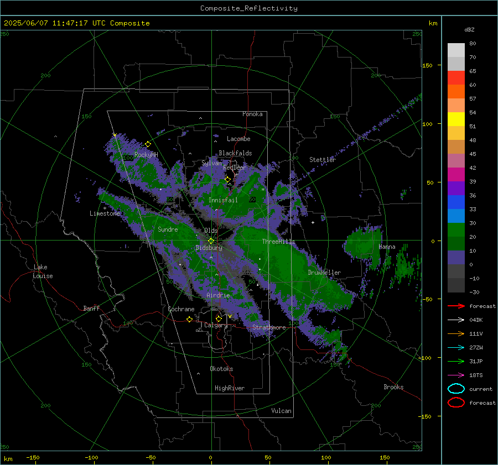Click the red 60-65 dBZ swatch
The height and width of the screenshot is (465, 498).
click(x=456, y=78)
